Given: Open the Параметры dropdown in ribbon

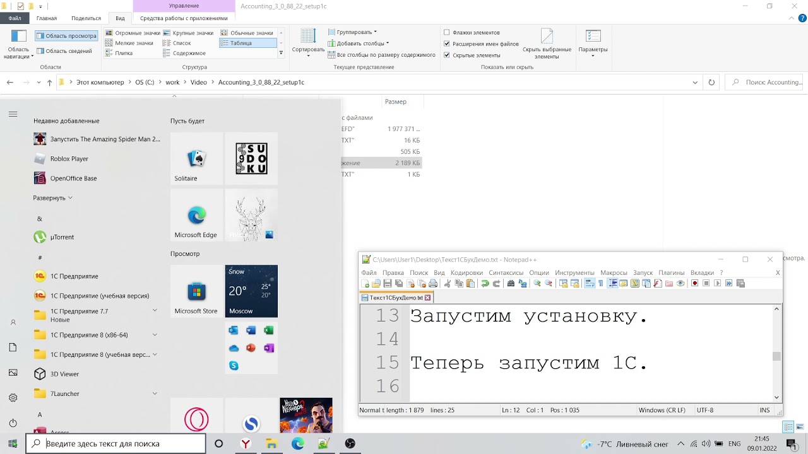Looking at the screenshot, I should (x=593, y=44).
